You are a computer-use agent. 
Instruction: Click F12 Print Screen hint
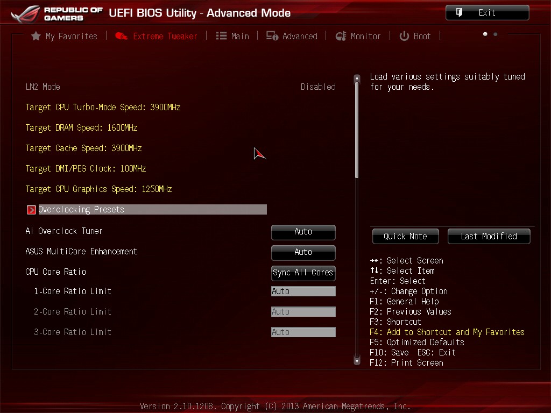[406, 362]
